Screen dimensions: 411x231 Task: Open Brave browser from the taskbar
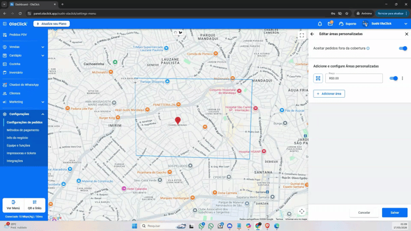267,226
